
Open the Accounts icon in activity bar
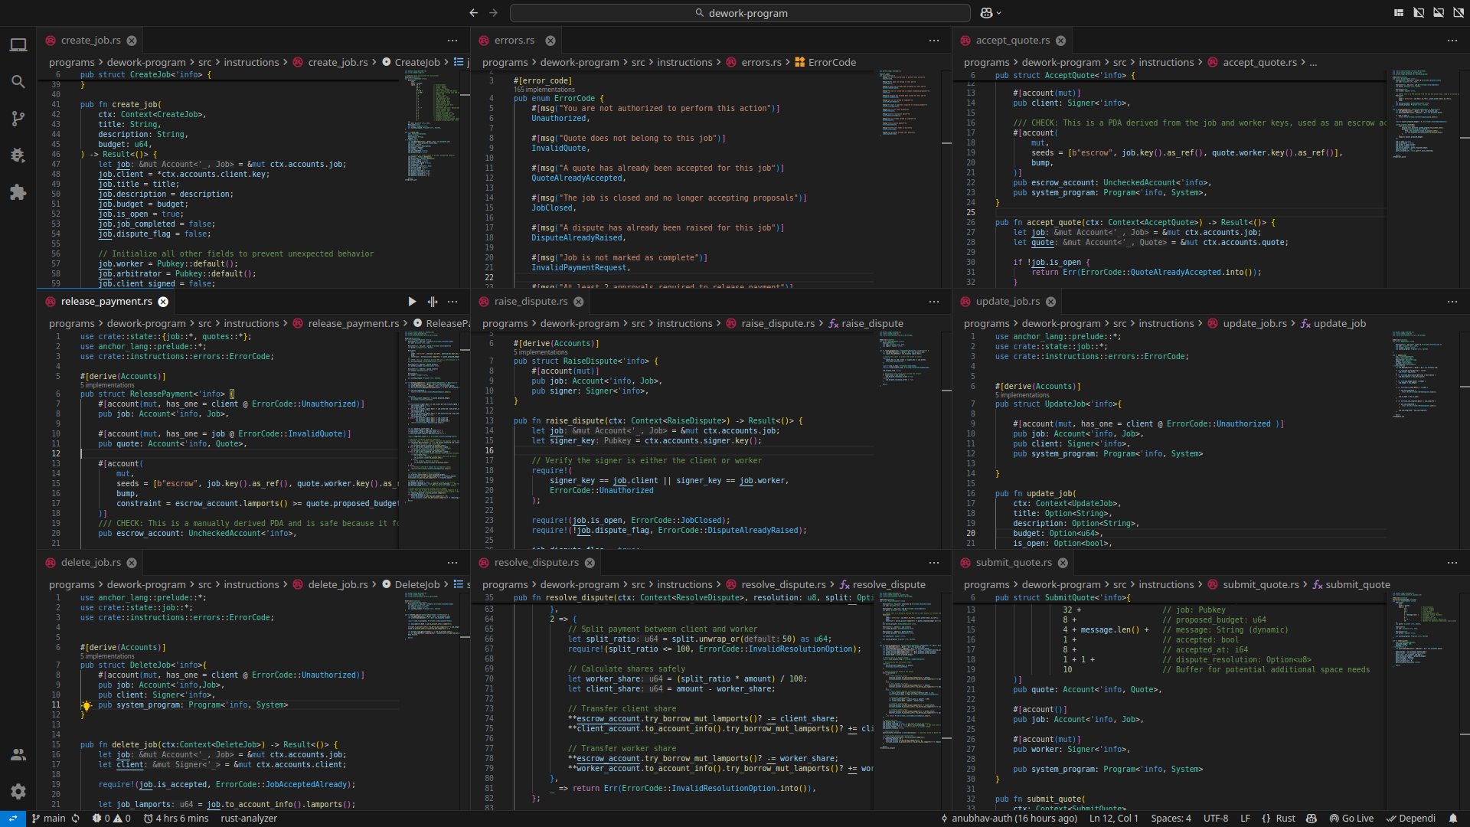[18, 755]
